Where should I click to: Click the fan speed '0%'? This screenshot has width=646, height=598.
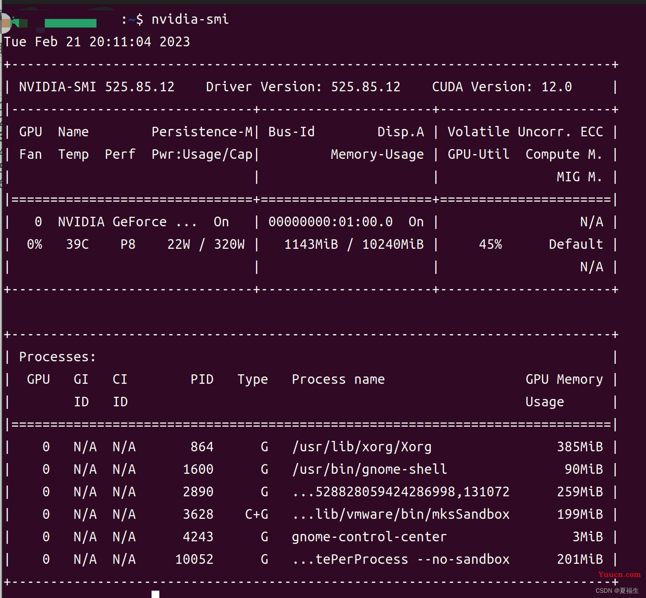click(x=35, y=244)
